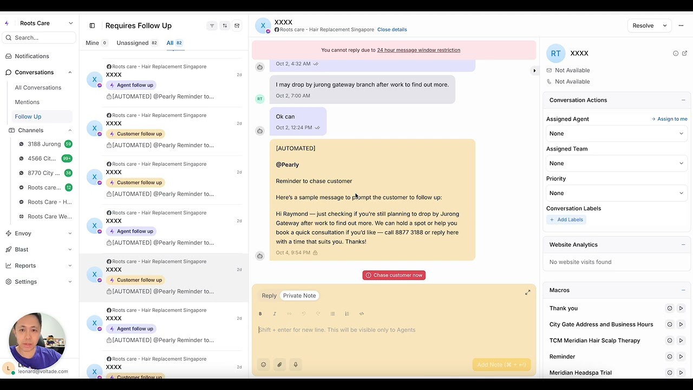Viewport: 693px width, 390px height.
Task: Click the code block icon in the editor
Action: click(362, 314)
